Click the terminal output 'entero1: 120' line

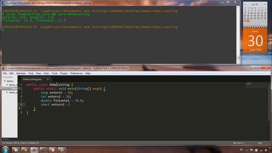coord(28,17)
